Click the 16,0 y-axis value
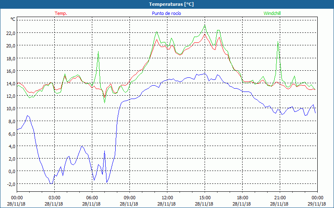 [11, 71]
